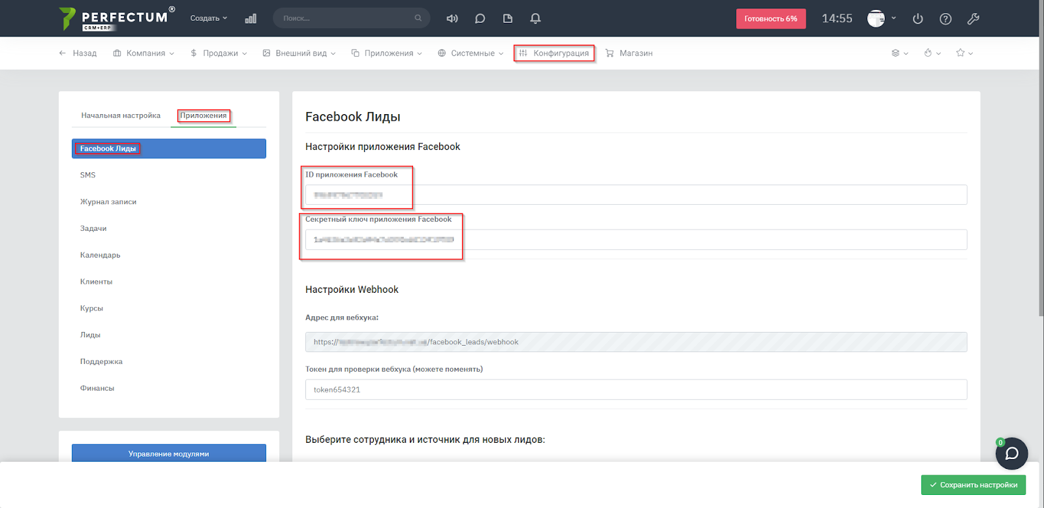The height and width of the screenshot is (508, 1044).
Task: Expand the Внешний вид menu
Action: coord(299,53)
